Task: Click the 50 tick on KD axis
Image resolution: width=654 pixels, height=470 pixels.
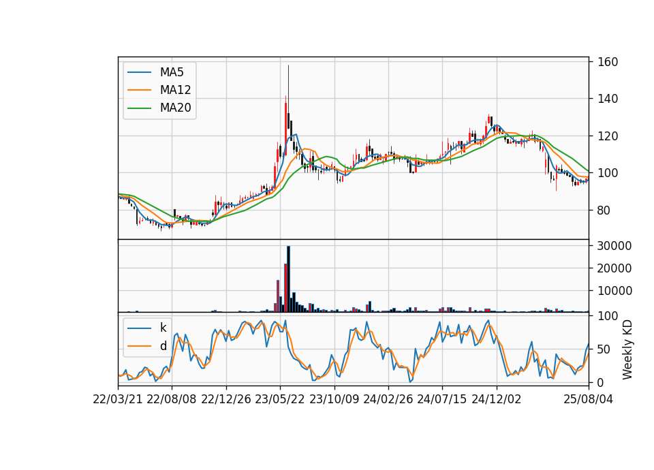Action: coord(604,349)
